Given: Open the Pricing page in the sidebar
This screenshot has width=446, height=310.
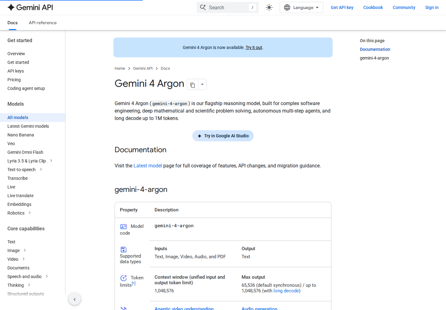Looking at the screenshot, I should tap(14, 80).
